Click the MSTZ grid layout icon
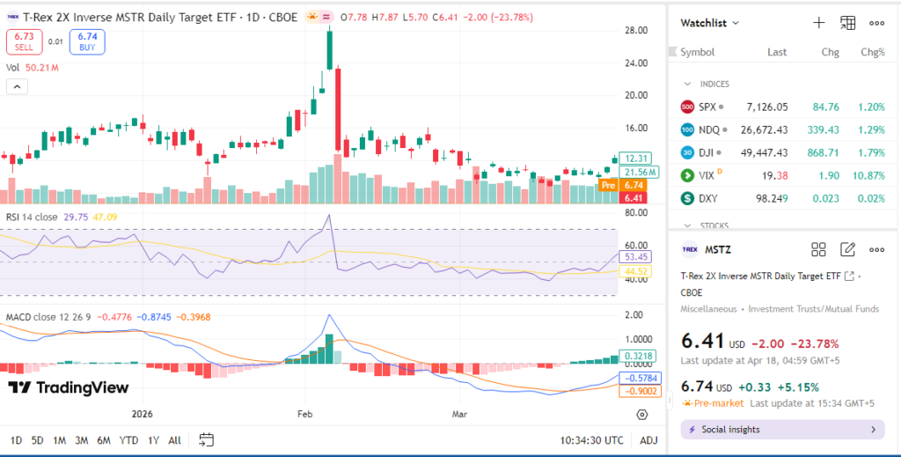 pos(818,249)
